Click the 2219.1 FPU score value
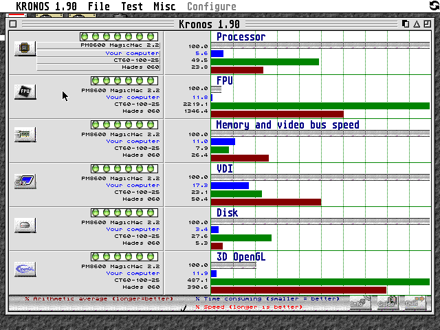Image resolution: width=440 pixels, height=330 pixels. click(x=195, y=104)
